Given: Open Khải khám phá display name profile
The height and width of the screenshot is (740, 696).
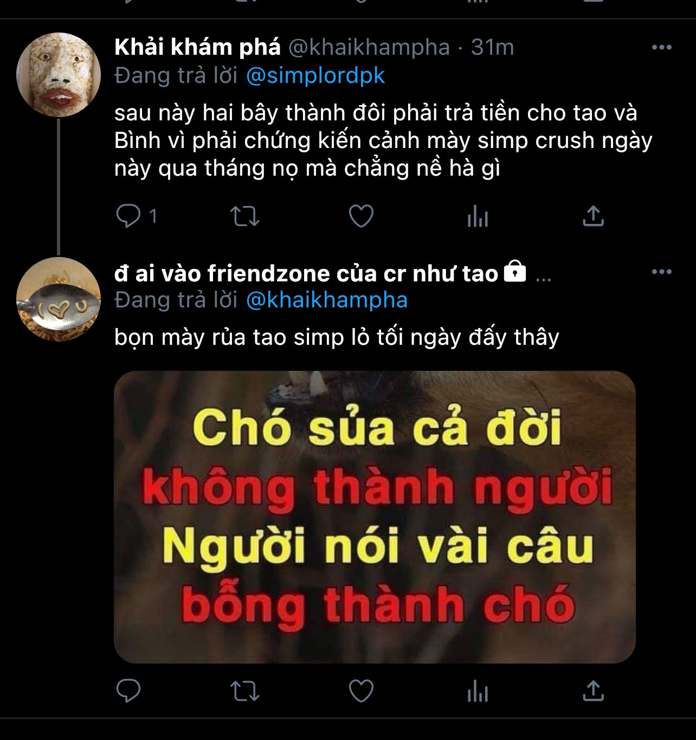Looking at the screenshot, I should click(198, 48).
